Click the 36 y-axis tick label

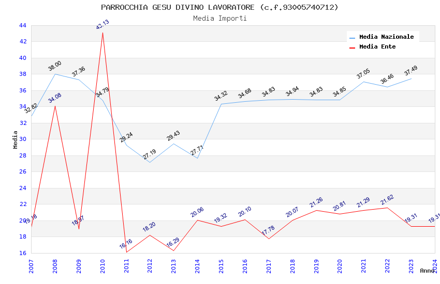23,90
